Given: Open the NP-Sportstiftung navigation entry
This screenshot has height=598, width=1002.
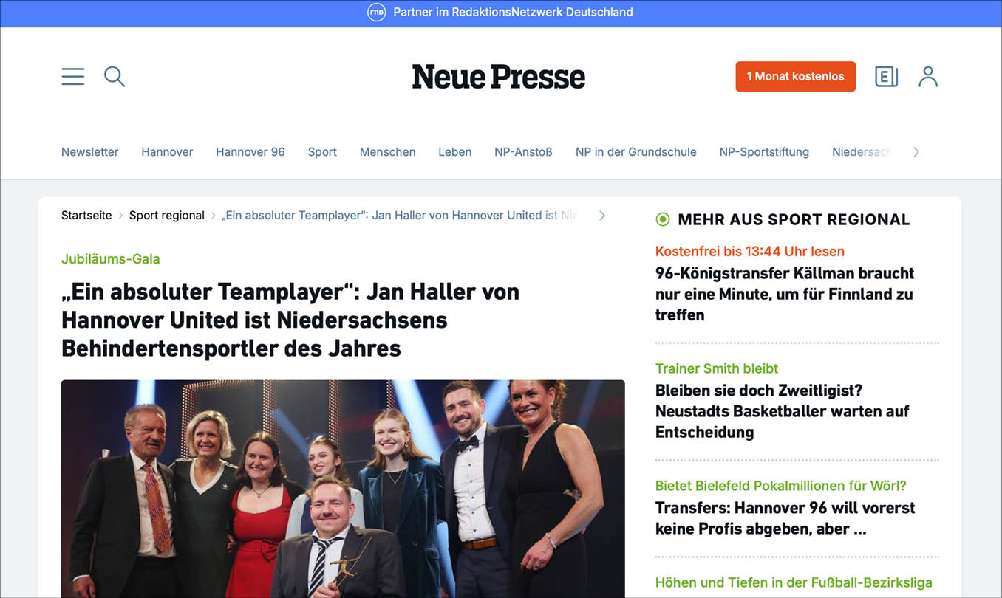Looking at the screenshot, I should [x=763, y=151].
